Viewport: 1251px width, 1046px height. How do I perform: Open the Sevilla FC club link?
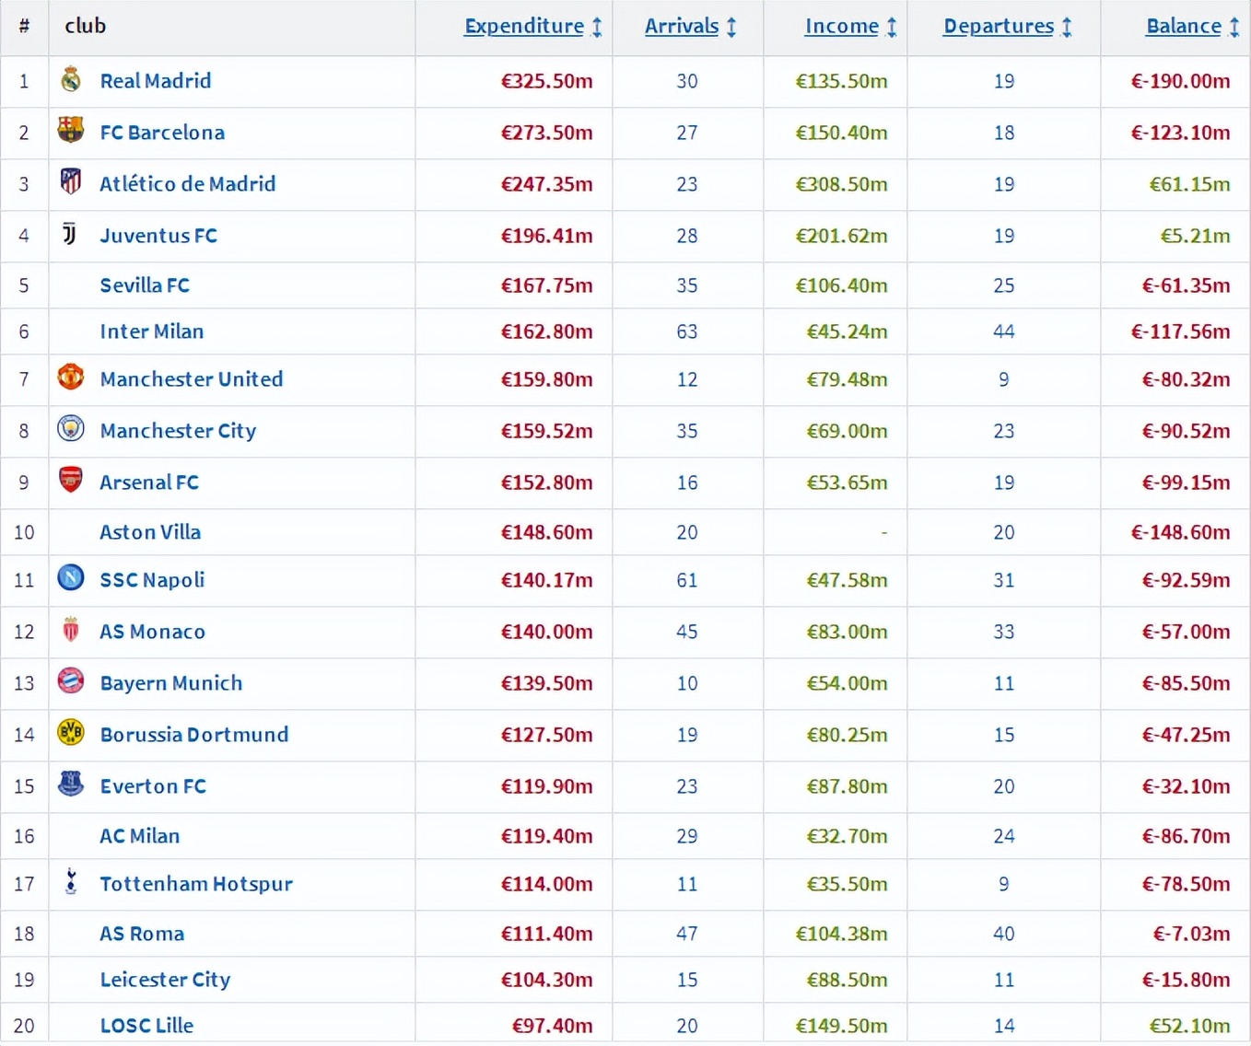[x=145, y=285]
